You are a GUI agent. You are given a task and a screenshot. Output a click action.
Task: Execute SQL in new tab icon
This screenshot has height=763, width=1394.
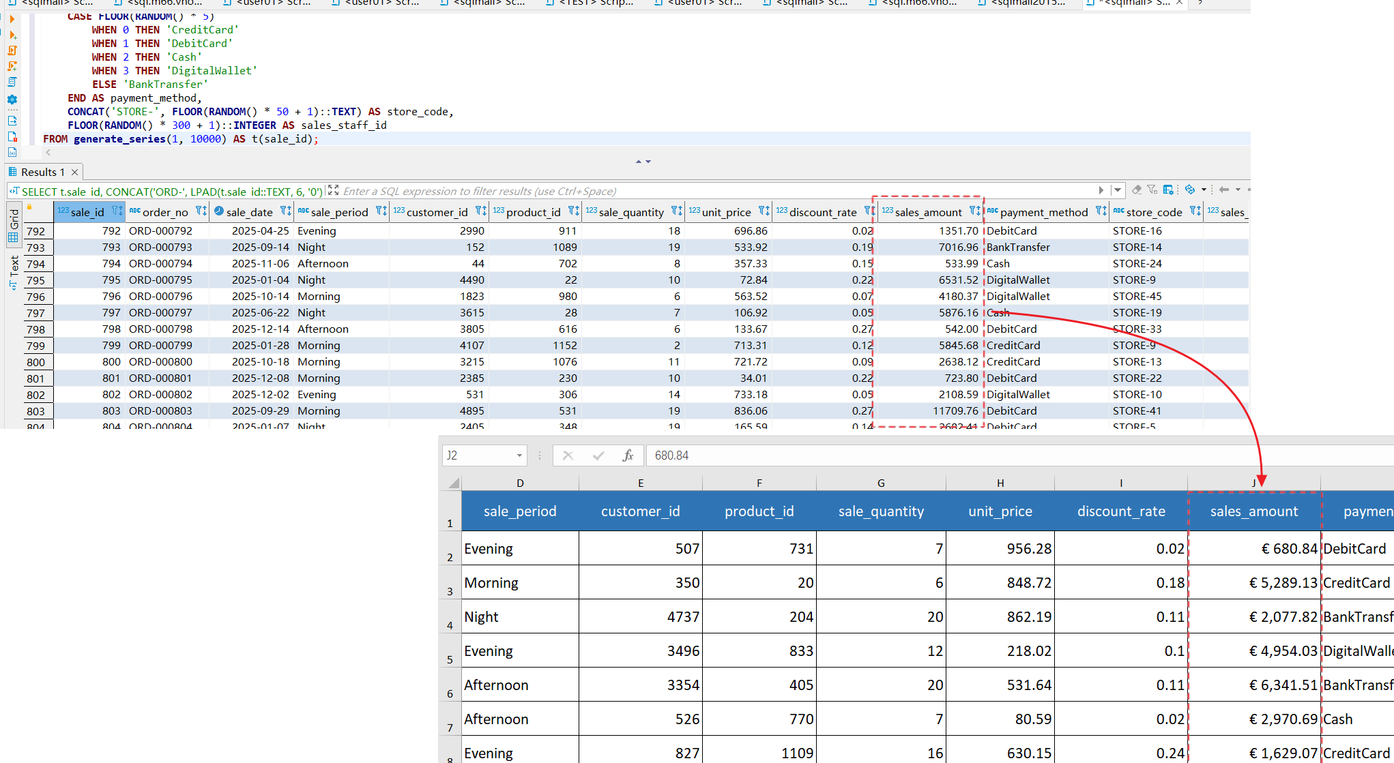coord(12,35)
